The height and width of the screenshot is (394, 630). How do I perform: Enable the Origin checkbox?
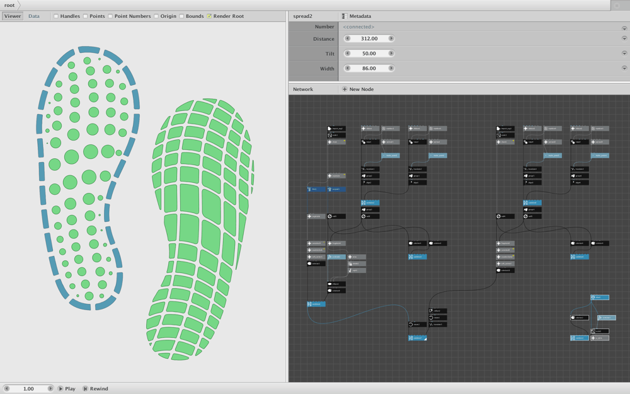coord(156,16)
